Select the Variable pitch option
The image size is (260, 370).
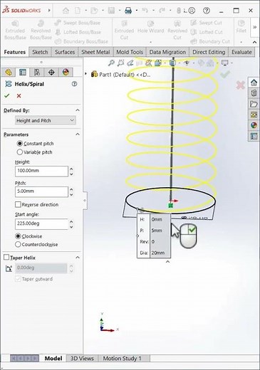pyautogui.click(x=20, y=152)
